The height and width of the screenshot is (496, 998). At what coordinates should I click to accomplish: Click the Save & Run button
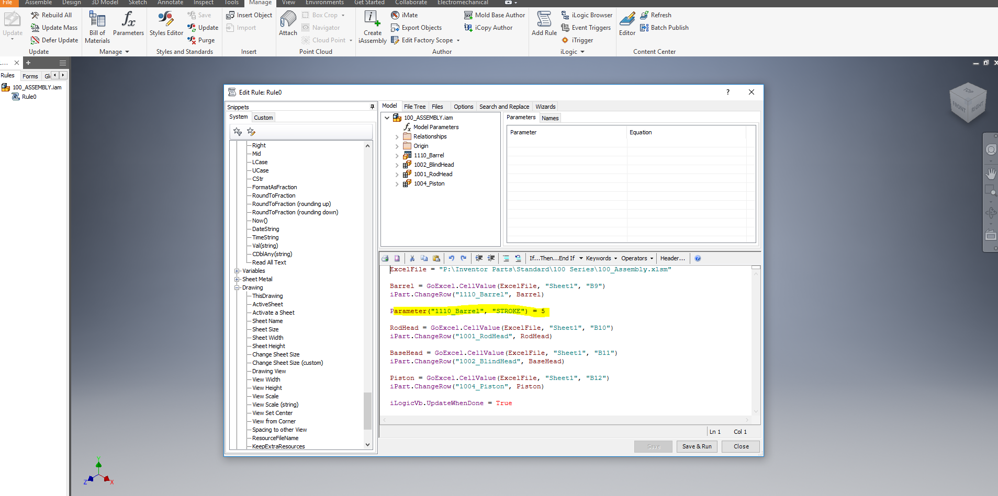[x=697, y=446]
